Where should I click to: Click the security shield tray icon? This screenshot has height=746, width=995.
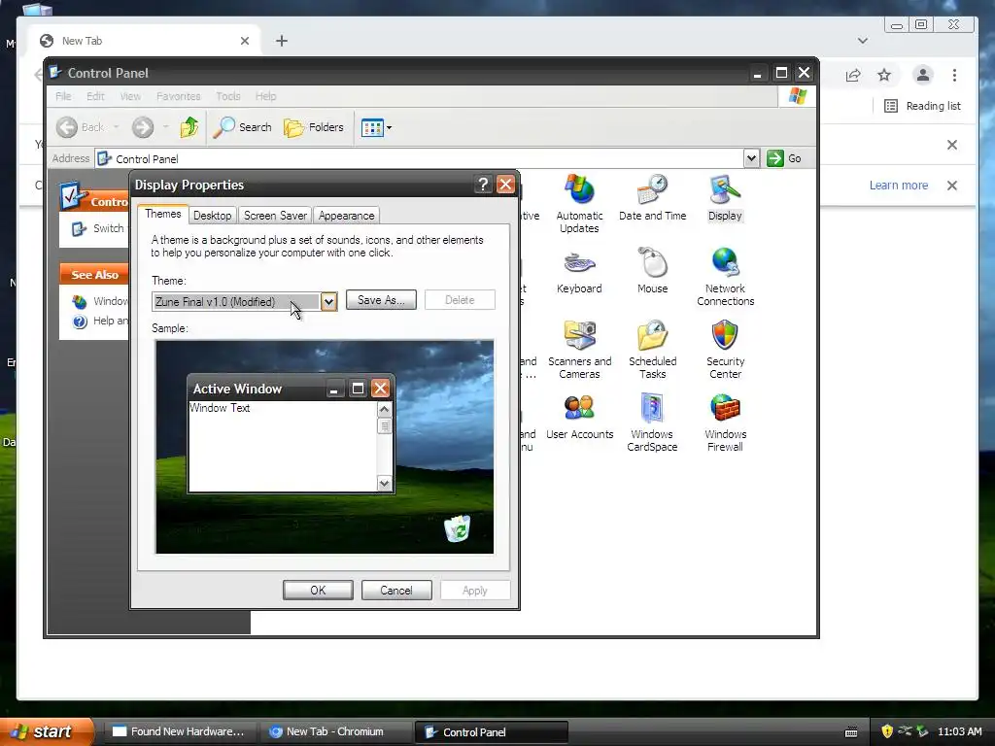point(886,731)
